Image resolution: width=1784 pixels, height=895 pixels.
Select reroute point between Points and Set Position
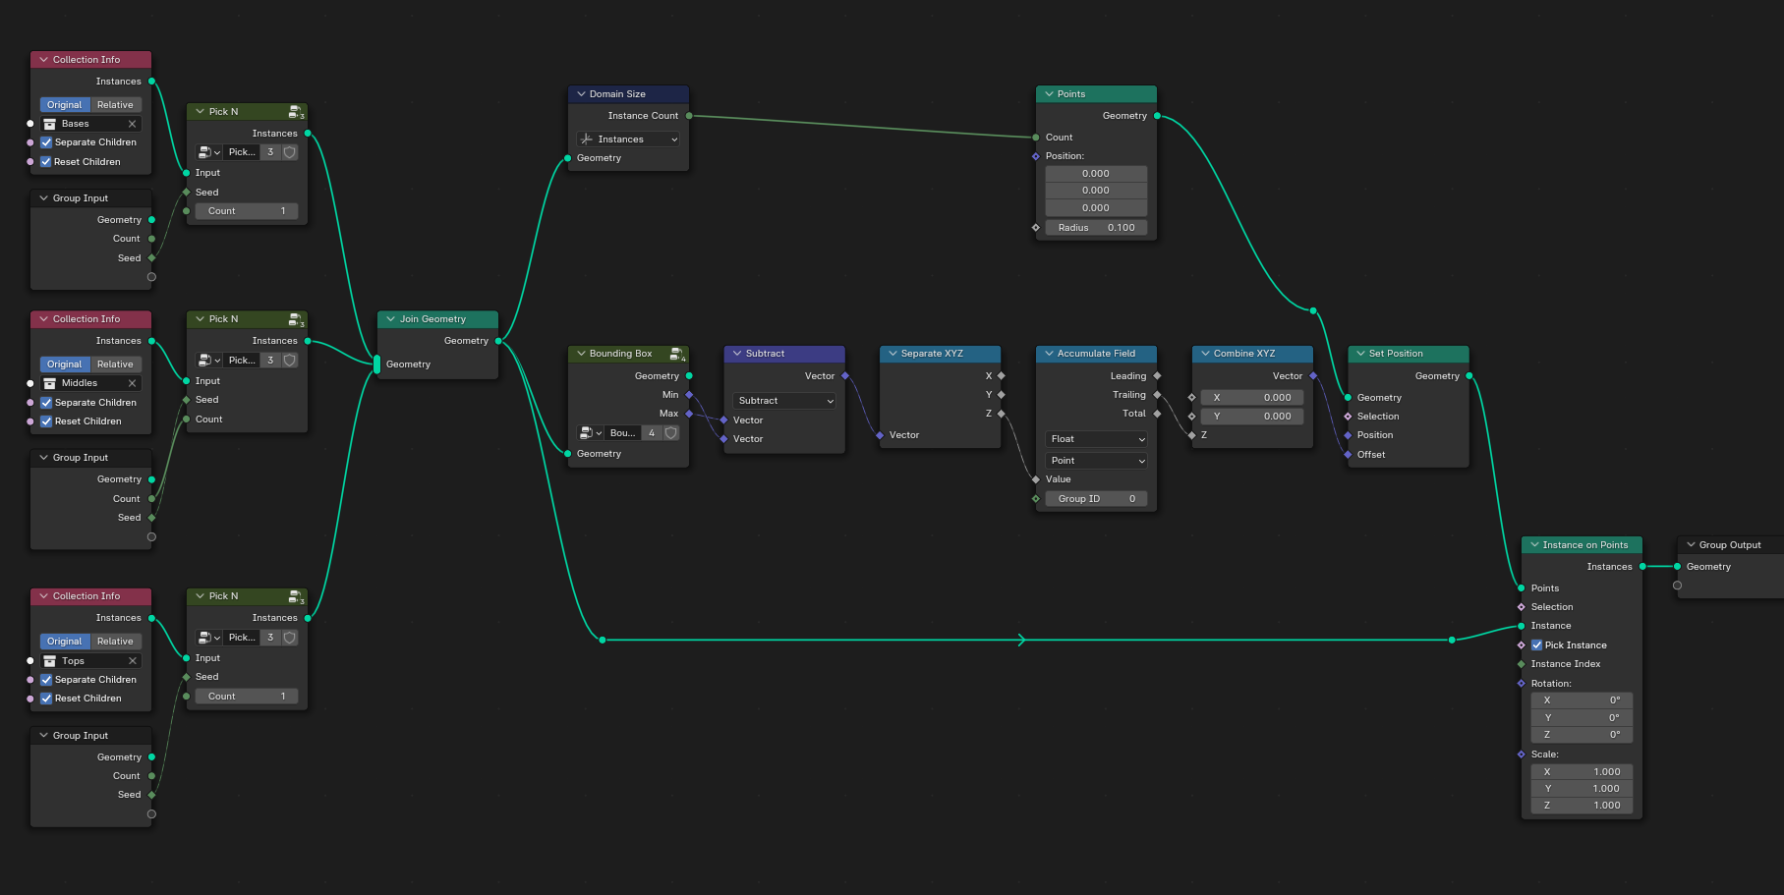coord(1313,310)
